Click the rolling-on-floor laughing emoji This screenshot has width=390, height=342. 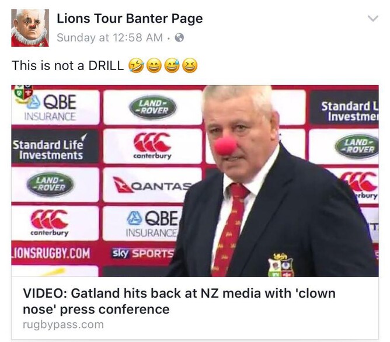[x=136, y=66]
